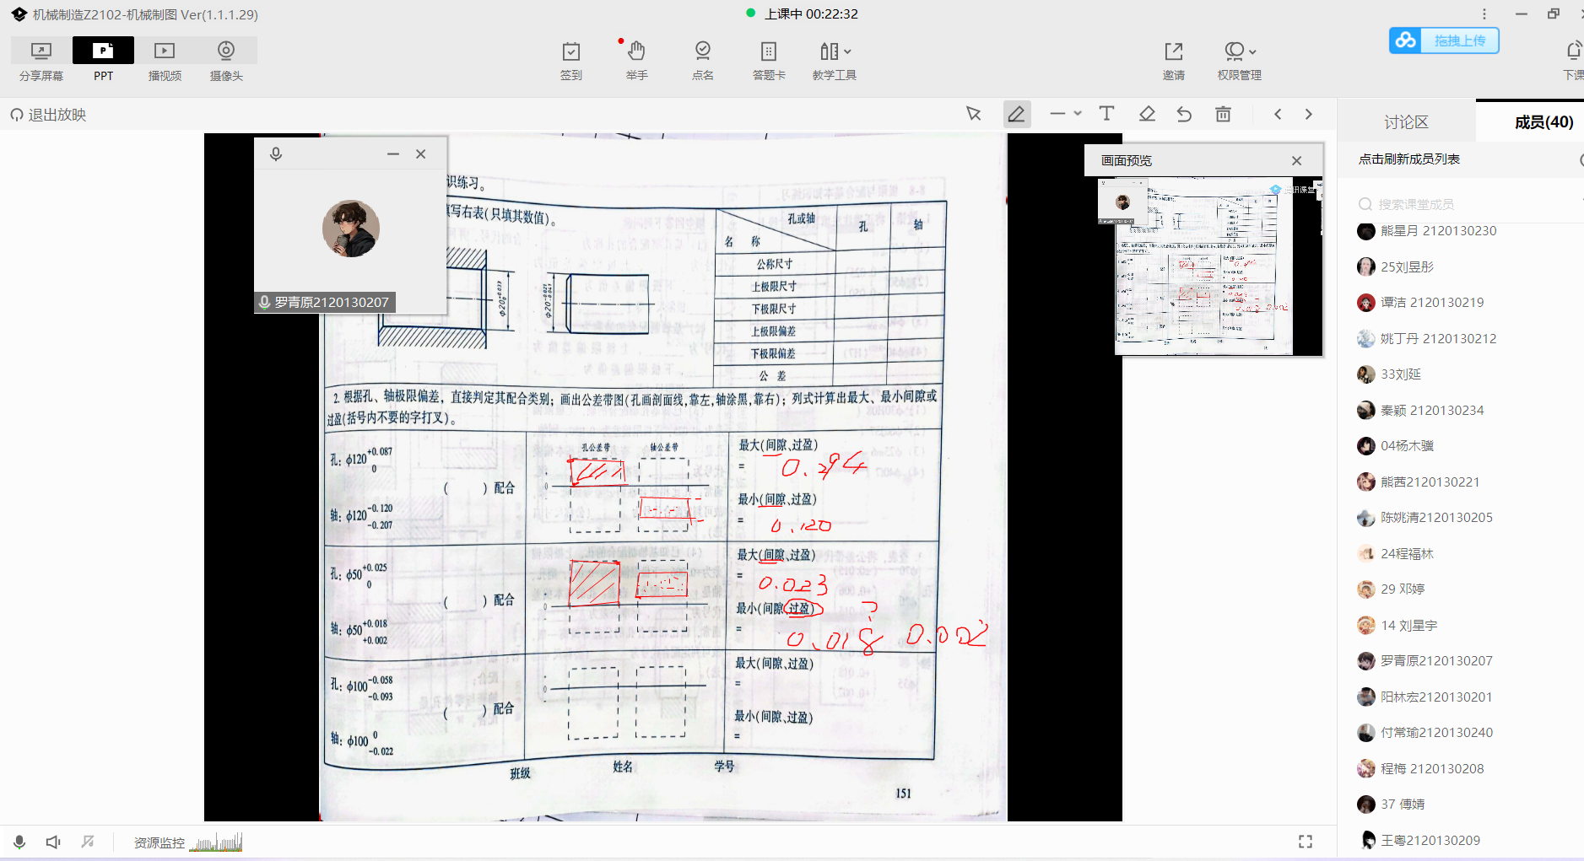Switch to the 成员(40) tab
This screenshot has height=861, width=1584.
coord(1543,122)
